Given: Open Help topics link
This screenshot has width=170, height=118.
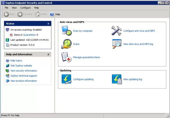Looking at the screenshot, I should point(16,61).
